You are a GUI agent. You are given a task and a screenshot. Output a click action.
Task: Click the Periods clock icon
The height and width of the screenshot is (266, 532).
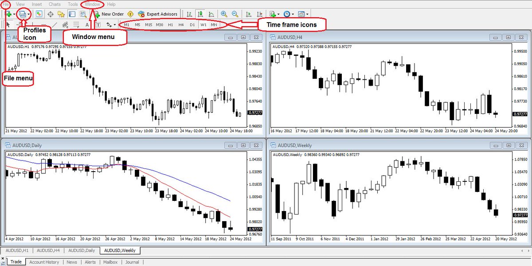coord(287,14)
